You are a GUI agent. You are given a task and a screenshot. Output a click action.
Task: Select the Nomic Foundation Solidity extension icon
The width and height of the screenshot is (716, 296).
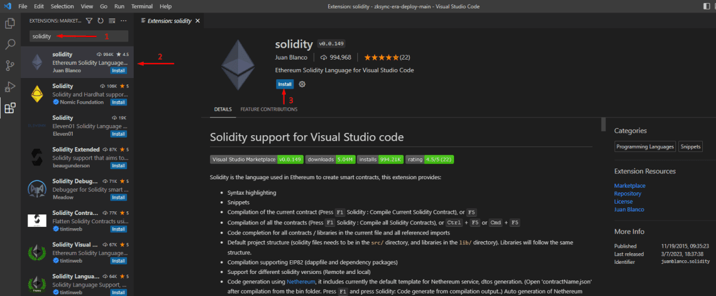(37, 94)
